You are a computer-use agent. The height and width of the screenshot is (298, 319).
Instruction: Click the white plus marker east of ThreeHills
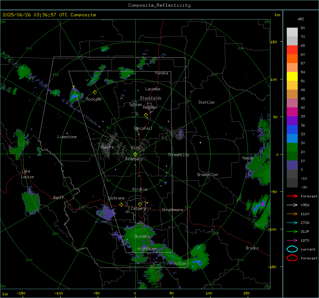[x=200, y=142]
